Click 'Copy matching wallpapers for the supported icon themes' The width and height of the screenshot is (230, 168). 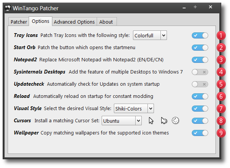click(x=105, y=133)
